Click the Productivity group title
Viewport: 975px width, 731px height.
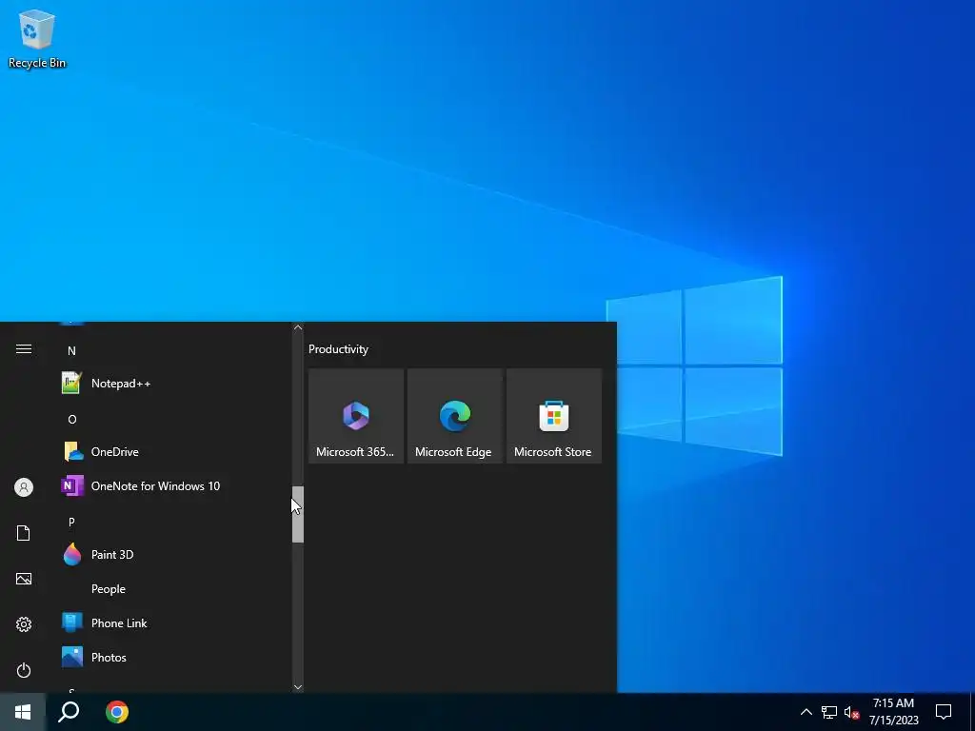pyautogui.click(x=338, y=349)
